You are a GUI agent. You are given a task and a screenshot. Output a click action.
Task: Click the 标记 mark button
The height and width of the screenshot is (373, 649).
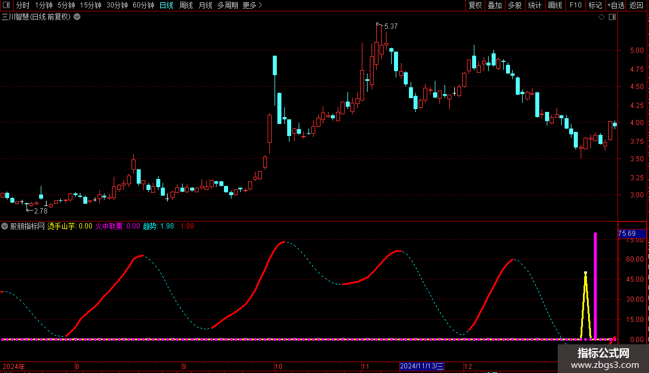pyautogui.click(x=595, y=5)
